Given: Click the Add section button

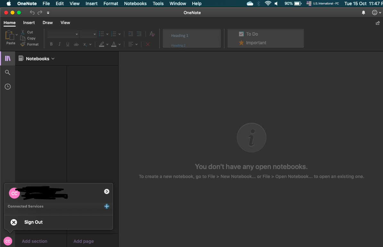Looking at the screenshot, I should click(34, 241).
